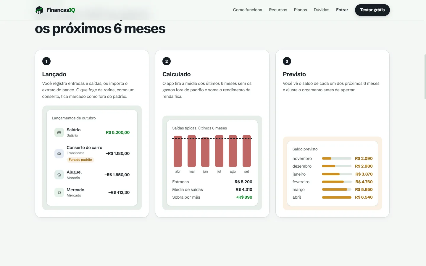The image size is (426, 266).
Task: Click the R$ 4.760 fevereiro balance
Action: 364,182
